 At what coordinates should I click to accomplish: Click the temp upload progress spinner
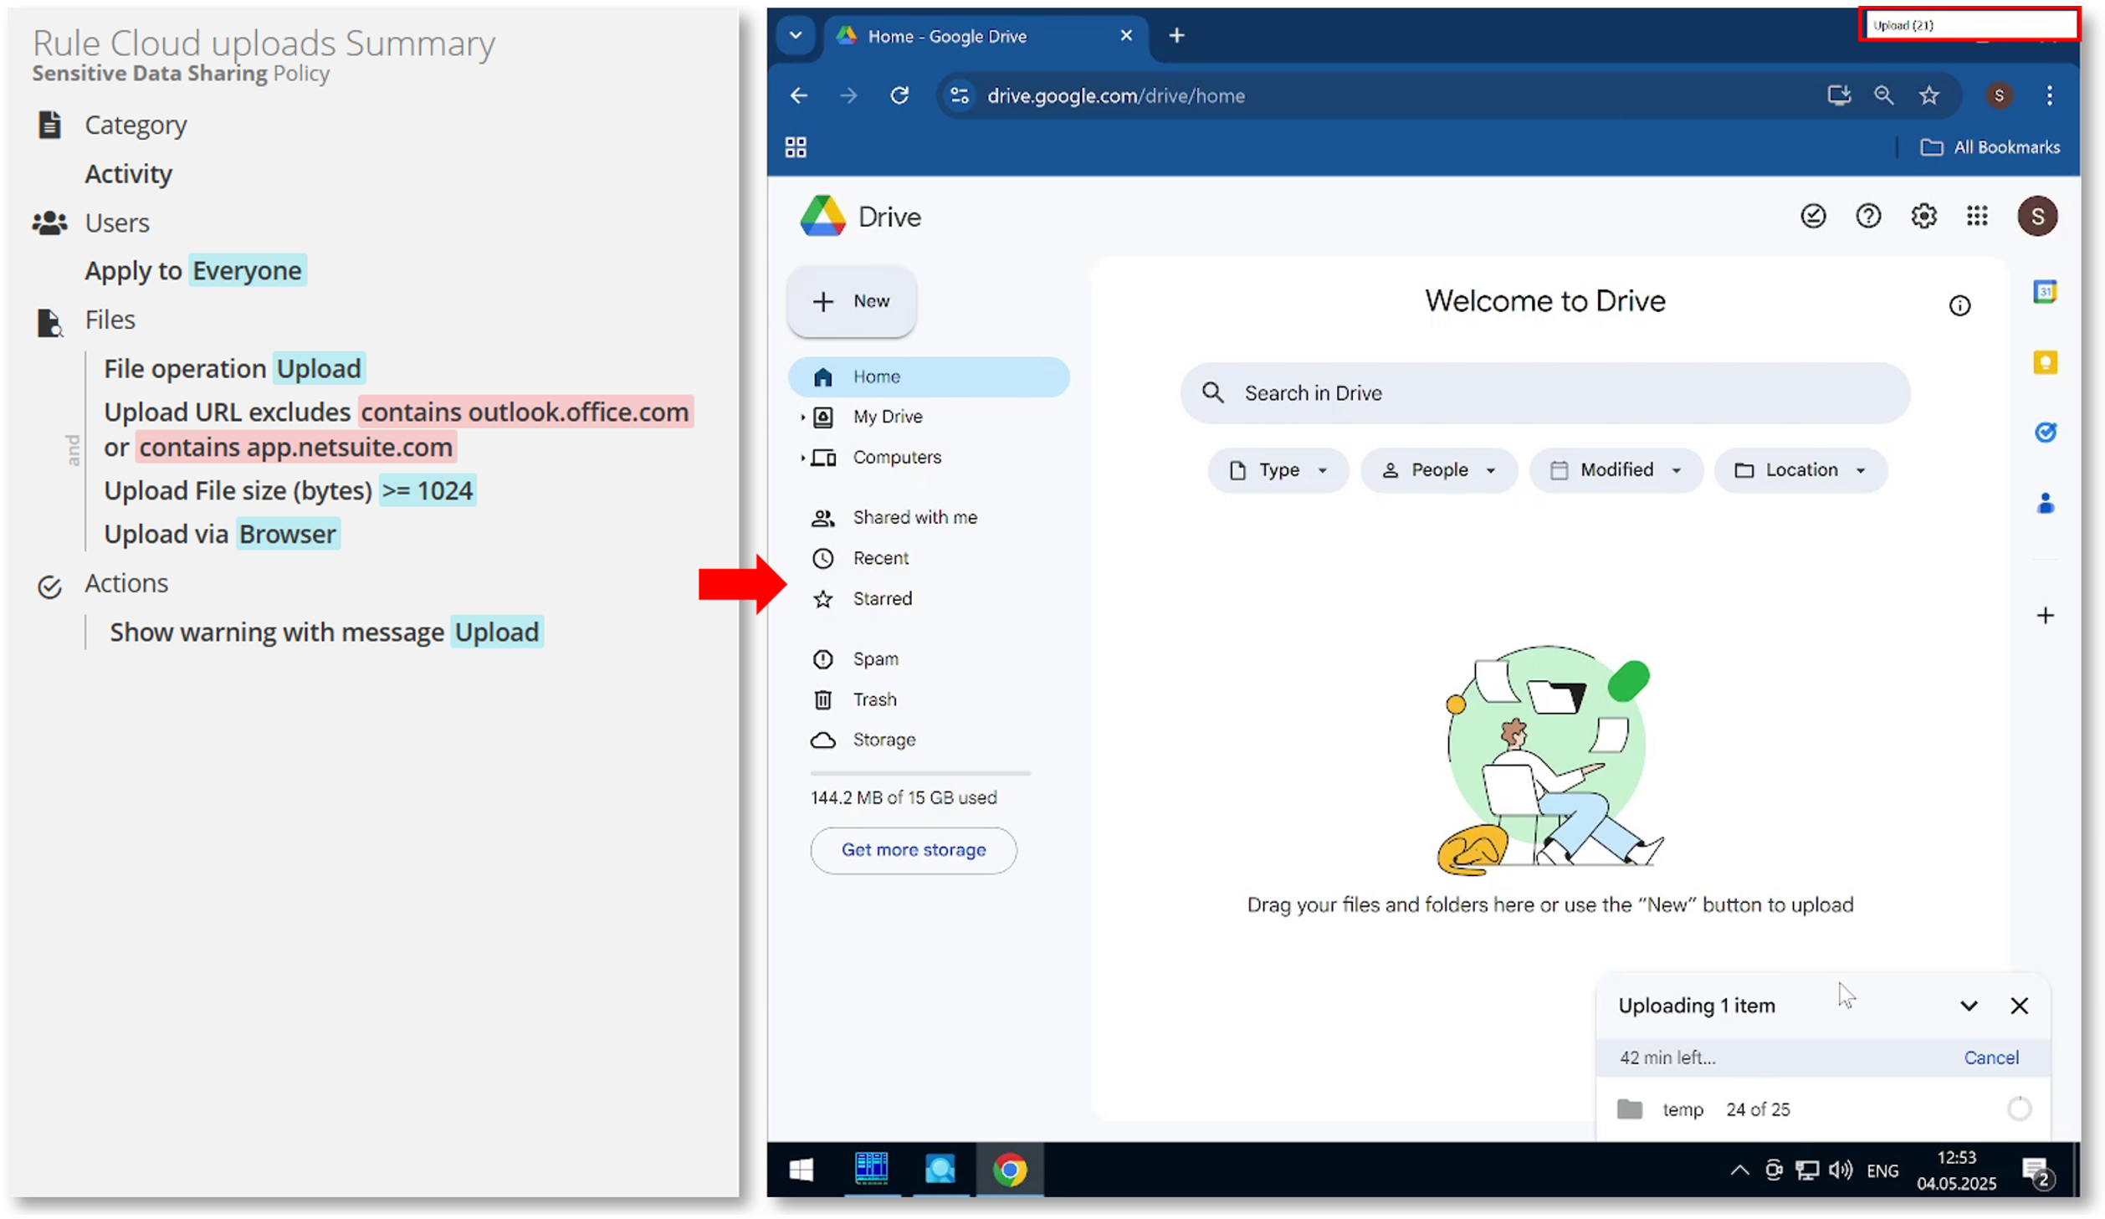2018,1109
